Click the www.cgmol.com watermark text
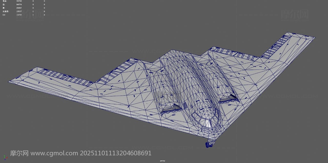The width and height of the screenshot is (328, 163). click(54, 153)
